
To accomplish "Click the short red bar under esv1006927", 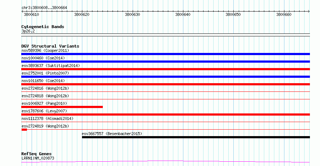I will pos(62,107).
